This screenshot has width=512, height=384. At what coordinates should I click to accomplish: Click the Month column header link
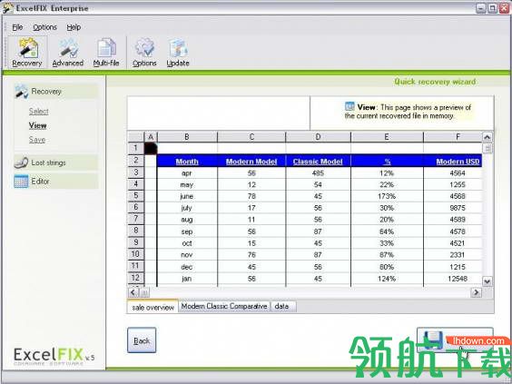(187, 162)
